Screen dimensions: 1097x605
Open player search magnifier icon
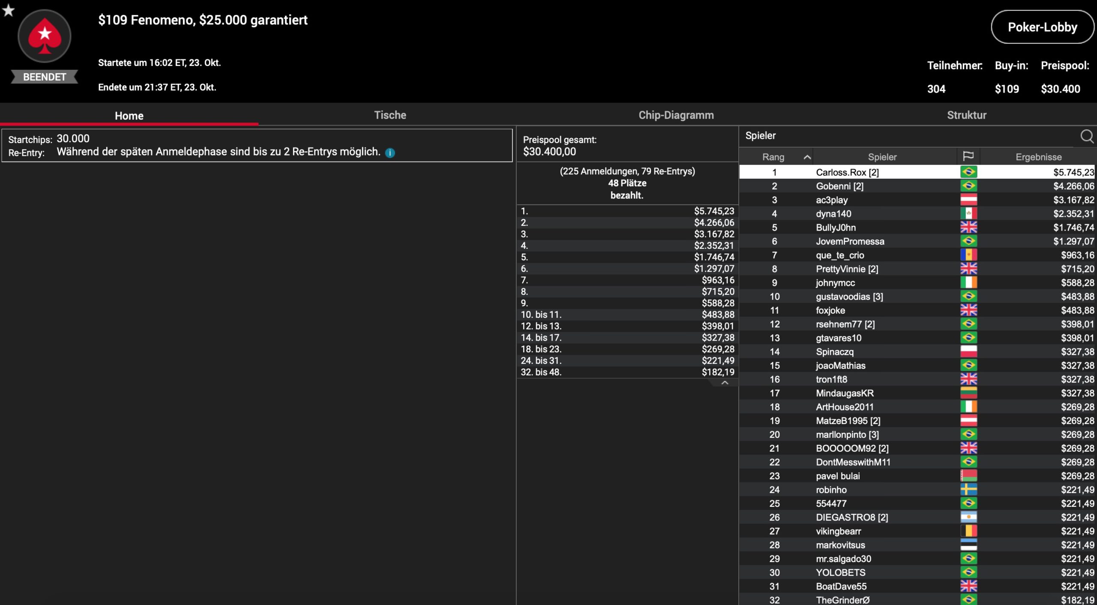coord(1086,136)
